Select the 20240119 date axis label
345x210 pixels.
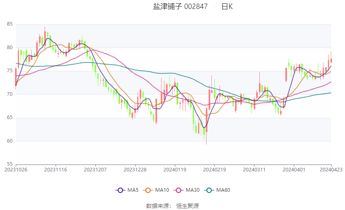click(x=175, y=169)
